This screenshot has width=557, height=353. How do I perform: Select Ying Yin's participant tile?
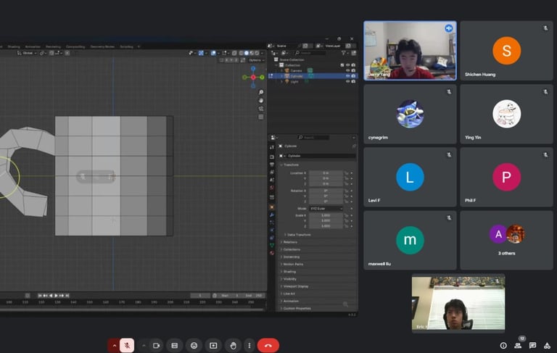(x=506, y=114)
